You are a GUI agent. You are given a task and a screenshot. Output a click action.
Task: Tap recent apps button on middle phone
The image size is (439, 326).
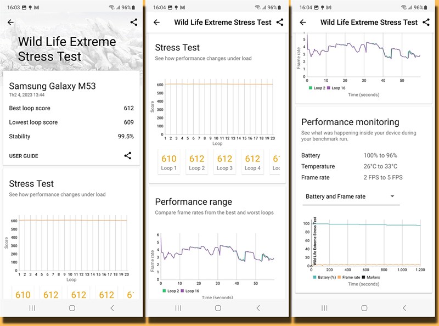point(178,308)
